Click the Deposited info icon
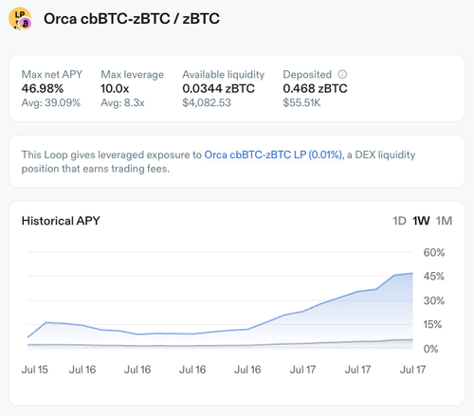Image resolution: width=474 pixels, height=416 pixels. tap(342, 74)
